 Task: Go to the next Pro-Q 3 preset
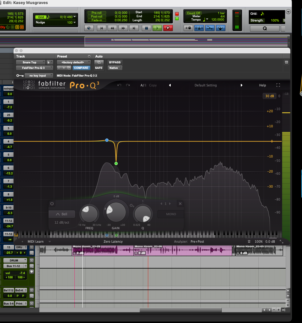coord(241,85)
